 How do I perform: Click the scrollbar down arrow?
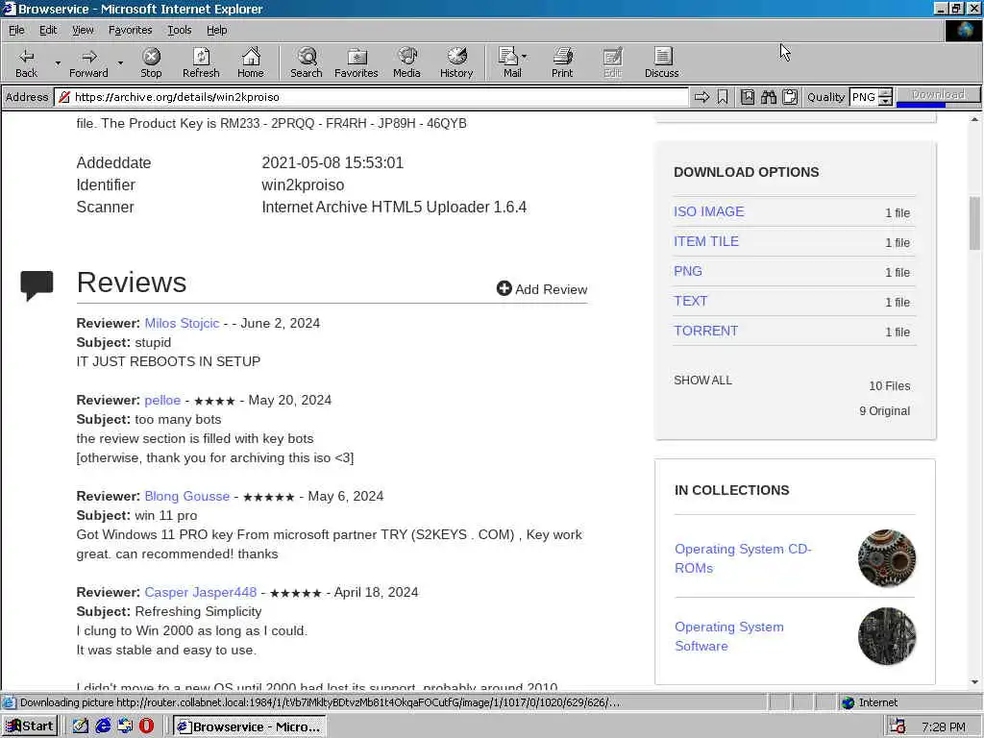point(974,682)
